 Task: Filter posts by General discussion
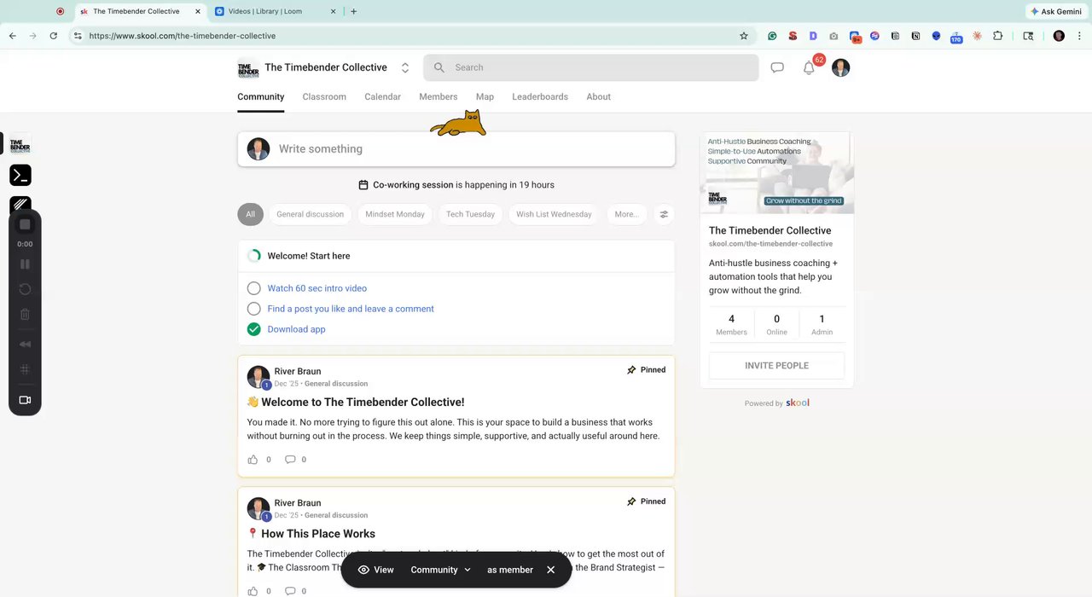tap(311, 214)
